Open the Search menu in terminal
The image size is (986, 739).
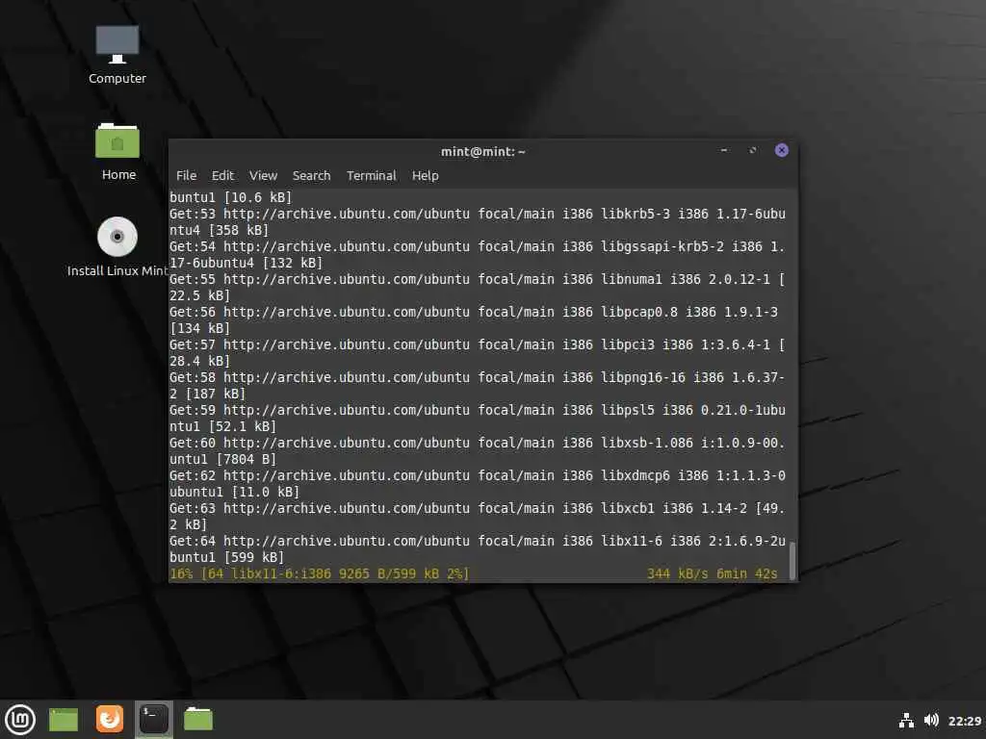[311, 176]
